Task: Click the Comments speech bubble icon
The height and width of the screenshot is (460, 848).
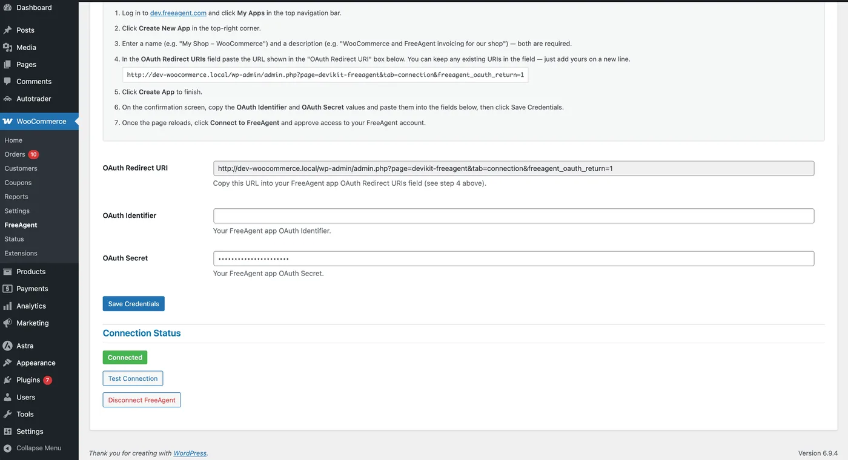Action: pyautogui.click(x=7, y=81)
